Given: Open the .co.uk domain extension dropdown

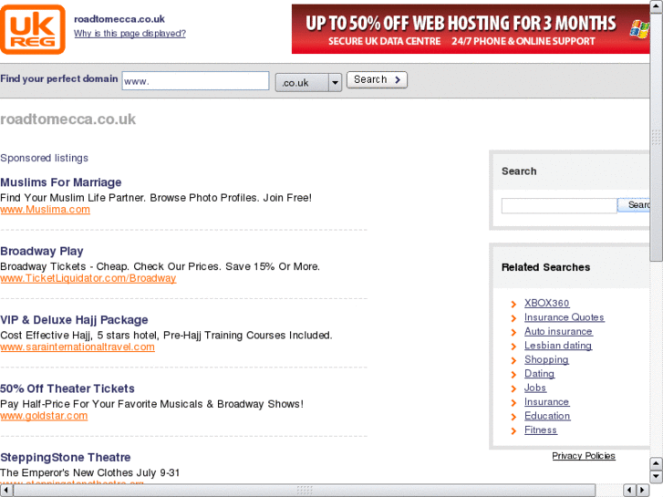Looking at the screenshot, I should coord(308,82).
